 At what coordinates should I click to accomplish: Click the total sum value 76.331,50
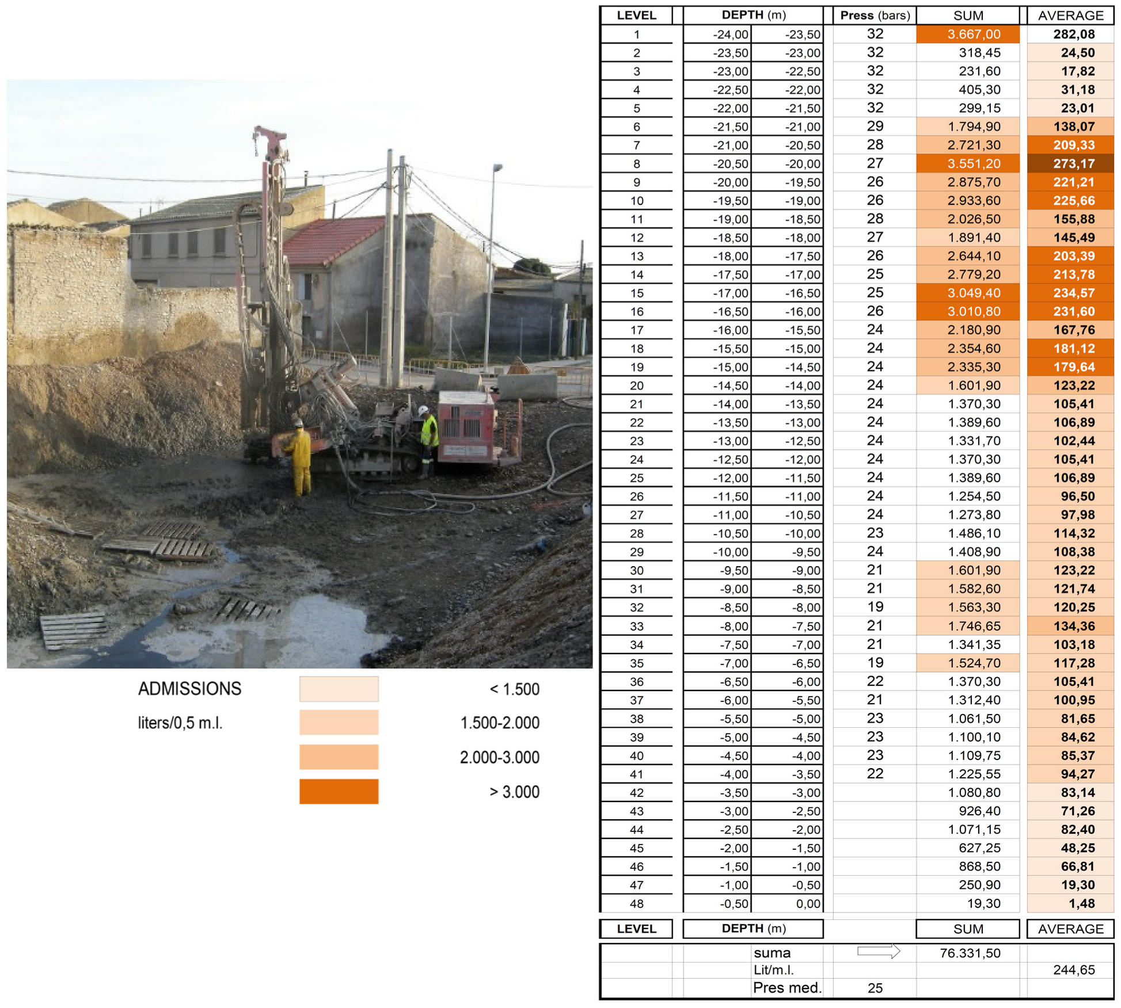click(970, 953)
